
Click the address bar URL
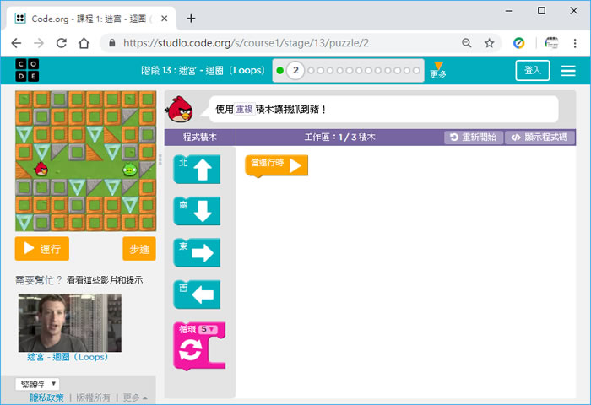click(x=246, y=43)
